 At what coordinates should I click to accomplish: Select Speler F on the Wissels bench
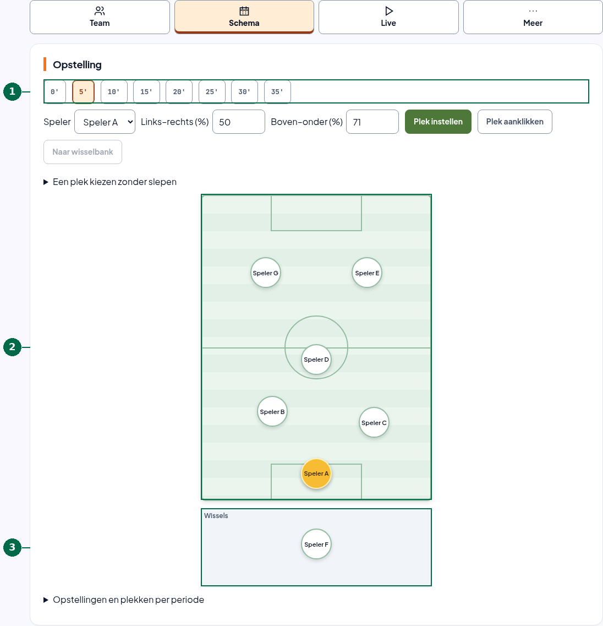point(316,544)
